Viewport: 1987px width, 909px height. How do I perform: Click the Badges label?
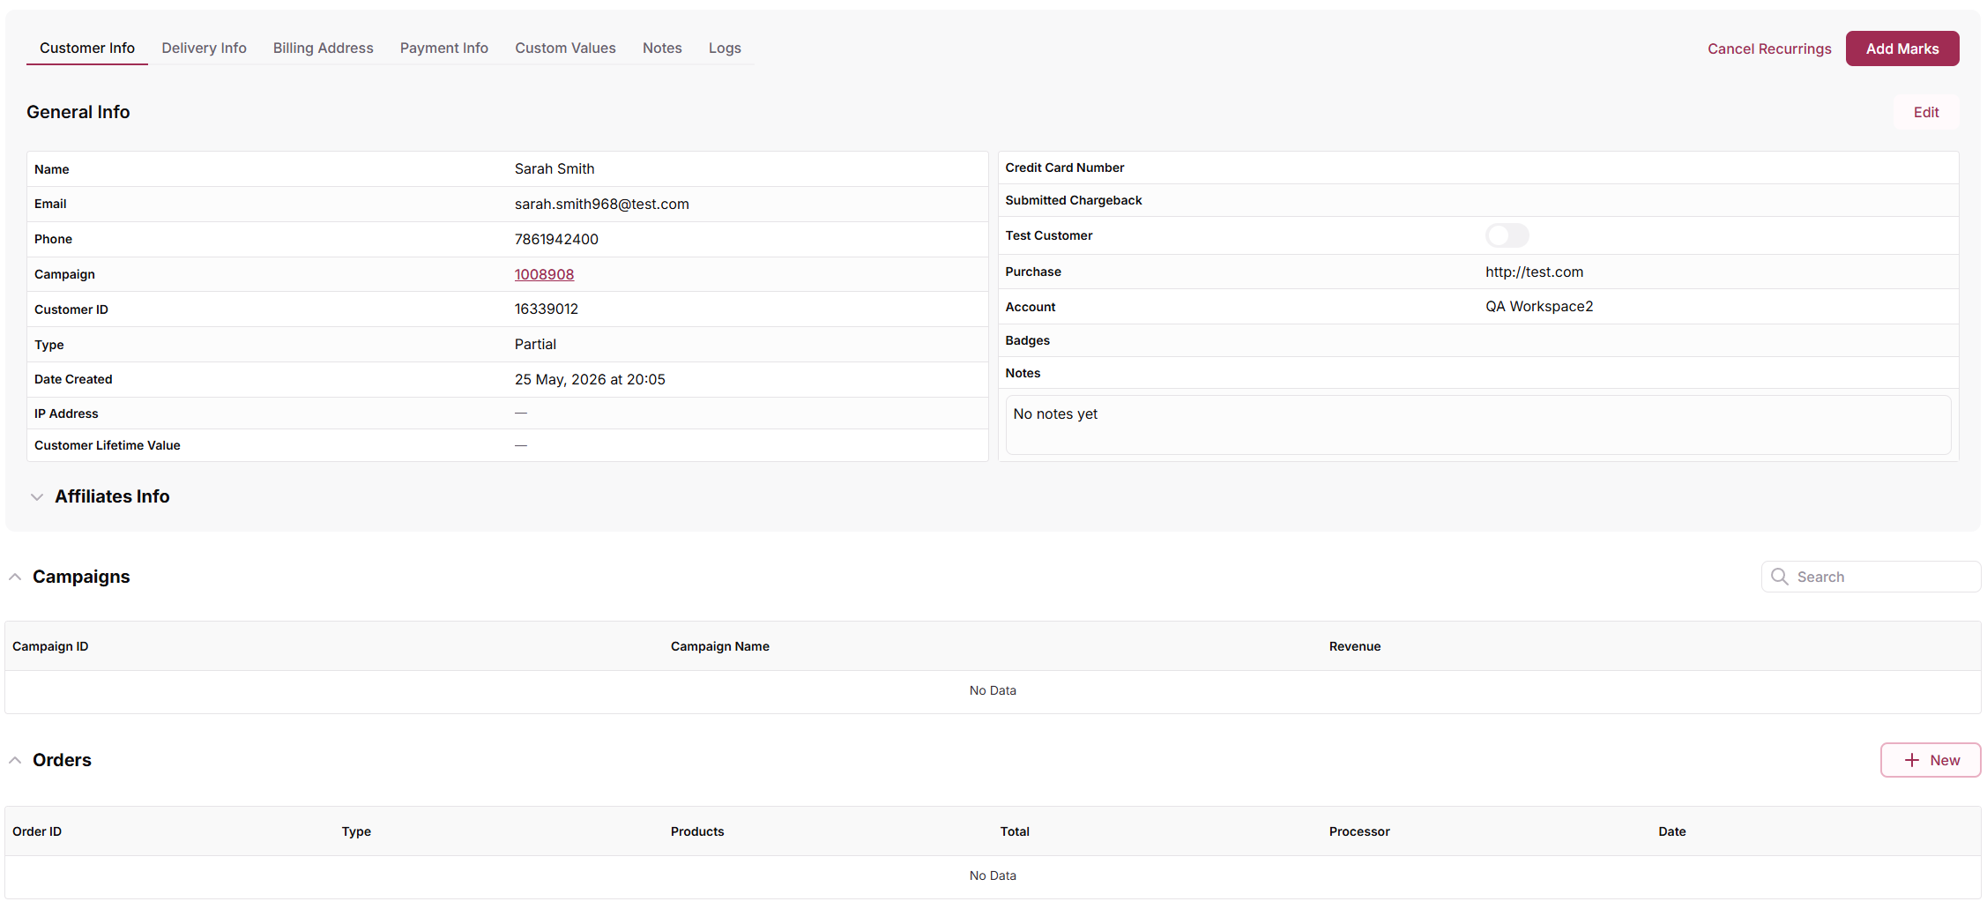point(1027,341)
